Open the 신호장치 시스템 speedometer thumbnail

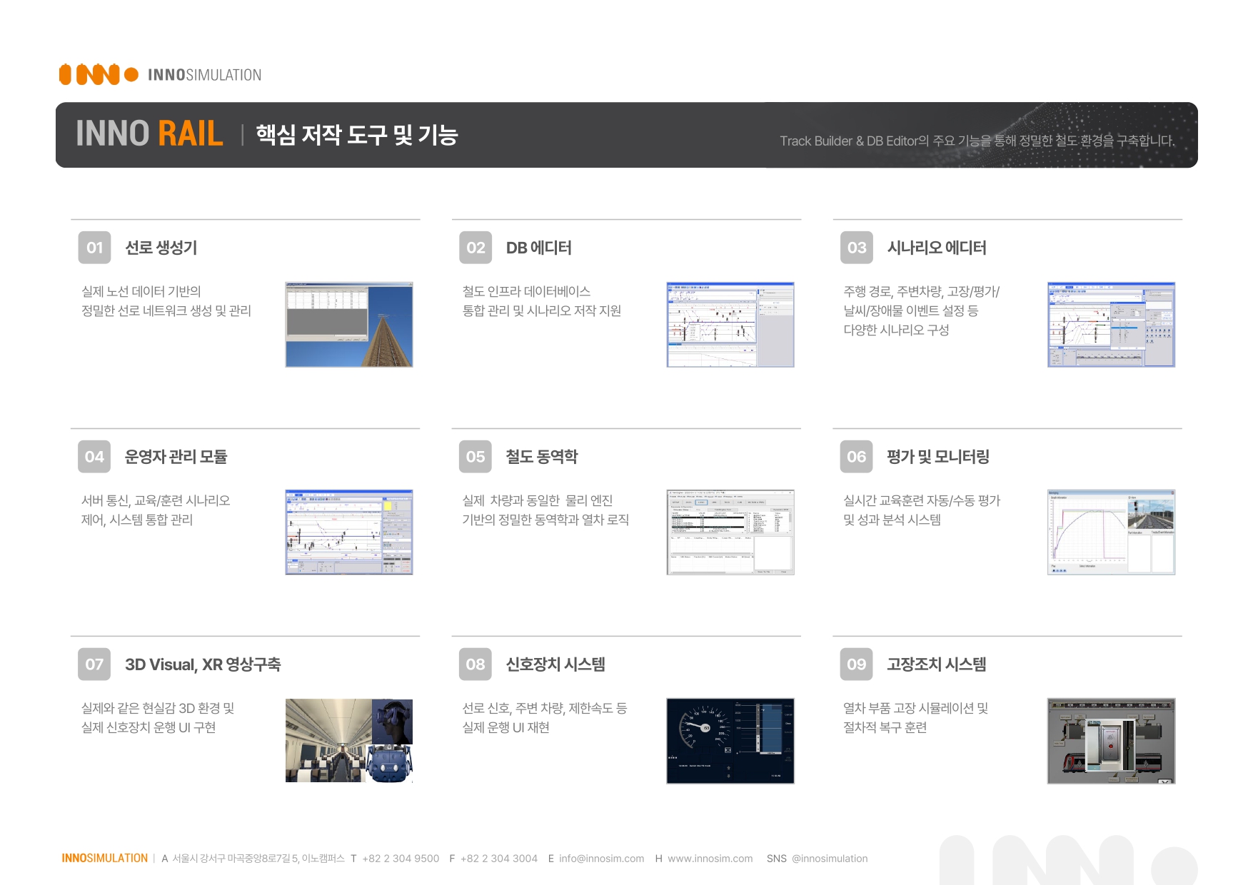[730, 741]
